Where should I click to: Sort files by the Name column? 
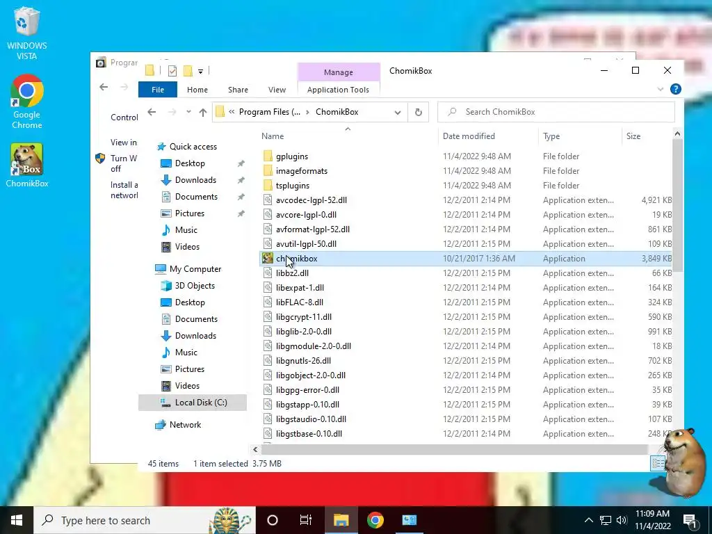point(273,136)
